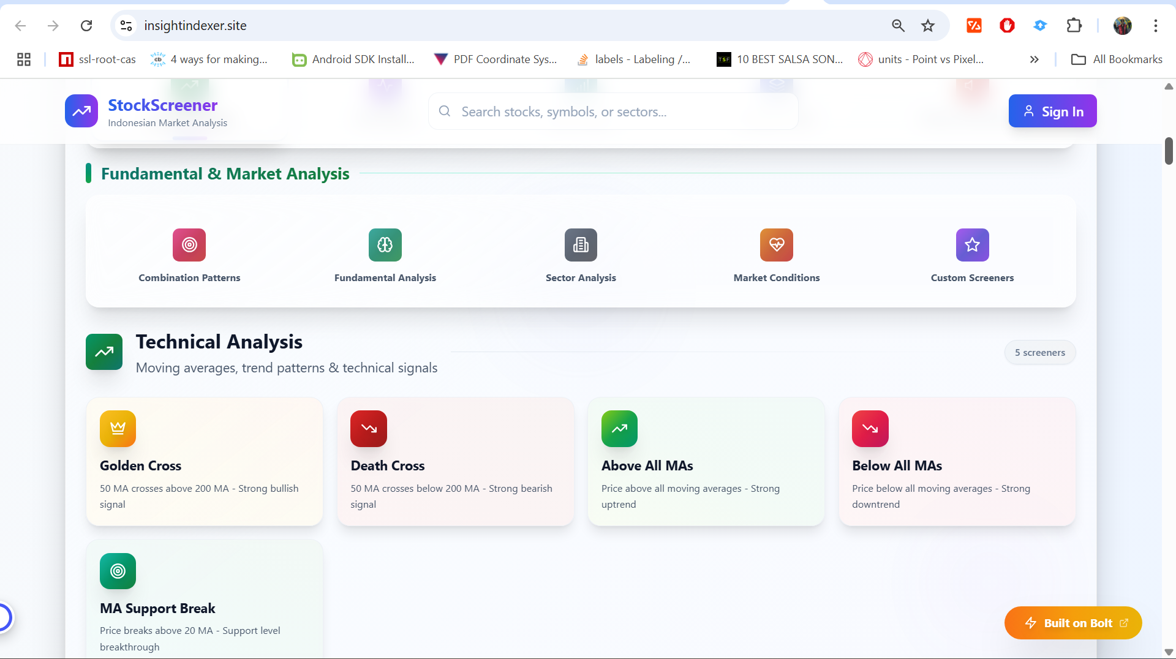Show more bookmarks chevron

point(1035,59)
